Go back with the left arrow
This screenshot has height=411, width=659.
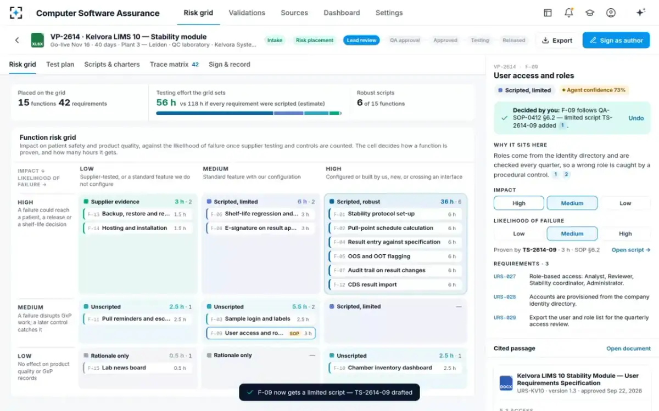17,40
